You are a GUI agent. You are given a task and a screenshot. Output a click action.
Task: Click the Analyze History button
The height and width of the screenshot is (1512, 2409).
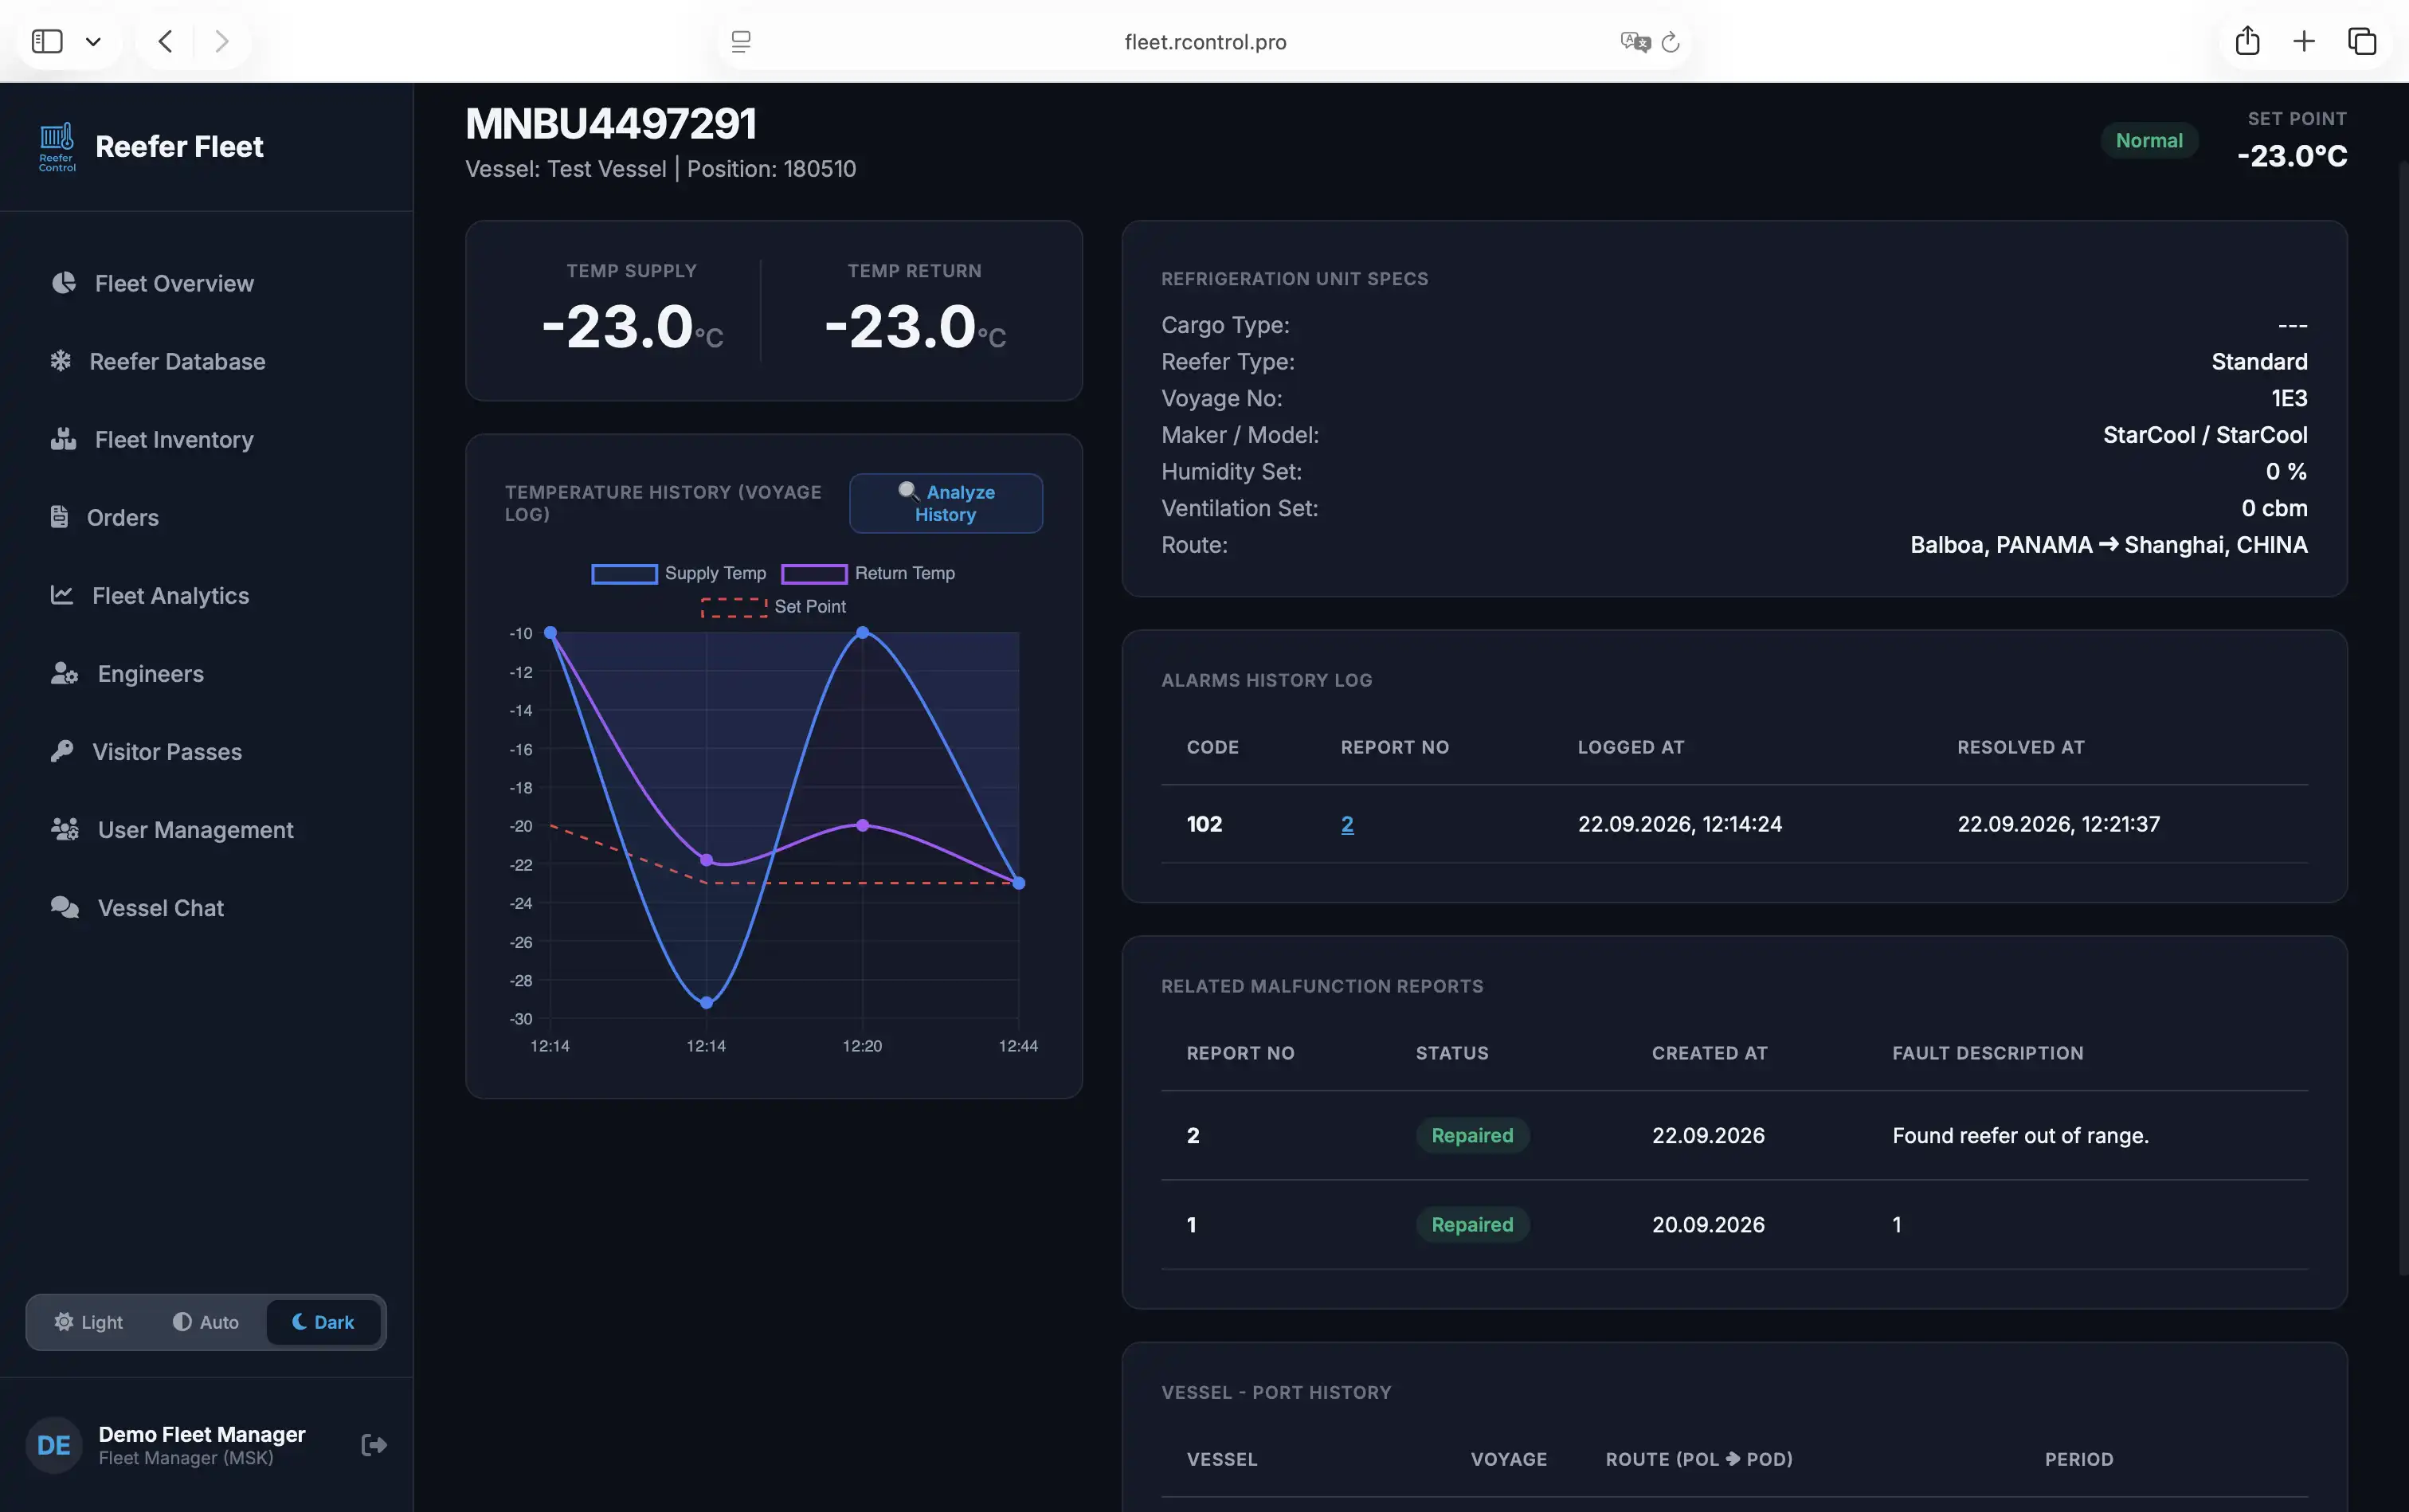click(x=946, y=503)
